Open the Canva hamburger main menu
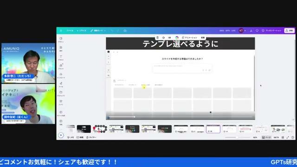Image resolution: width=297 pixels, height=167 pixels. pyautogui.click(x=61, y=31)
